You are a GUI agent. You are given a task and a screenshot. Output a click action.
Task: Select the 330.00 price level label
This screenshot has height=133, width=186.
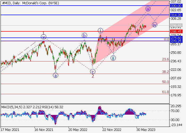[176, 6]
